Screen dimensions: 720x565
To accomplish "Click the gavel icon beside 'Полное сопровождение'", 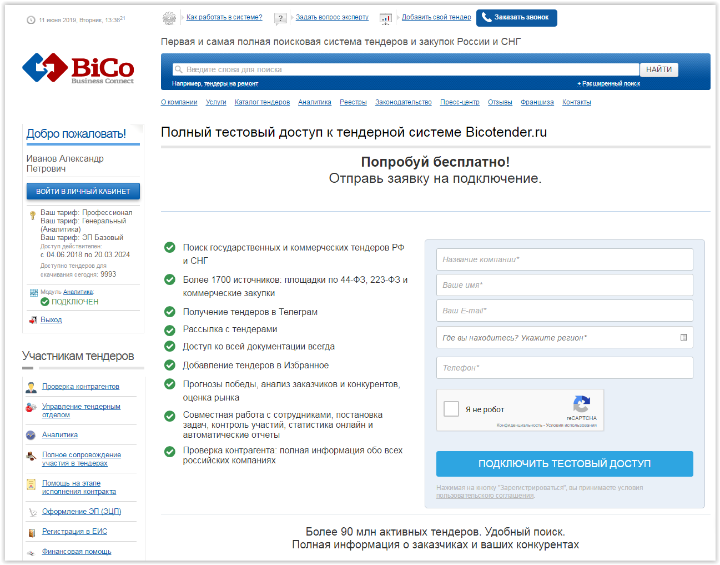I will click(x=31, y=456).
